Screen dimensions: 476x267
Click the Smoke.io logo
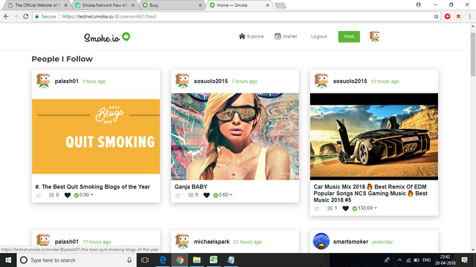[x=107, y=38]
